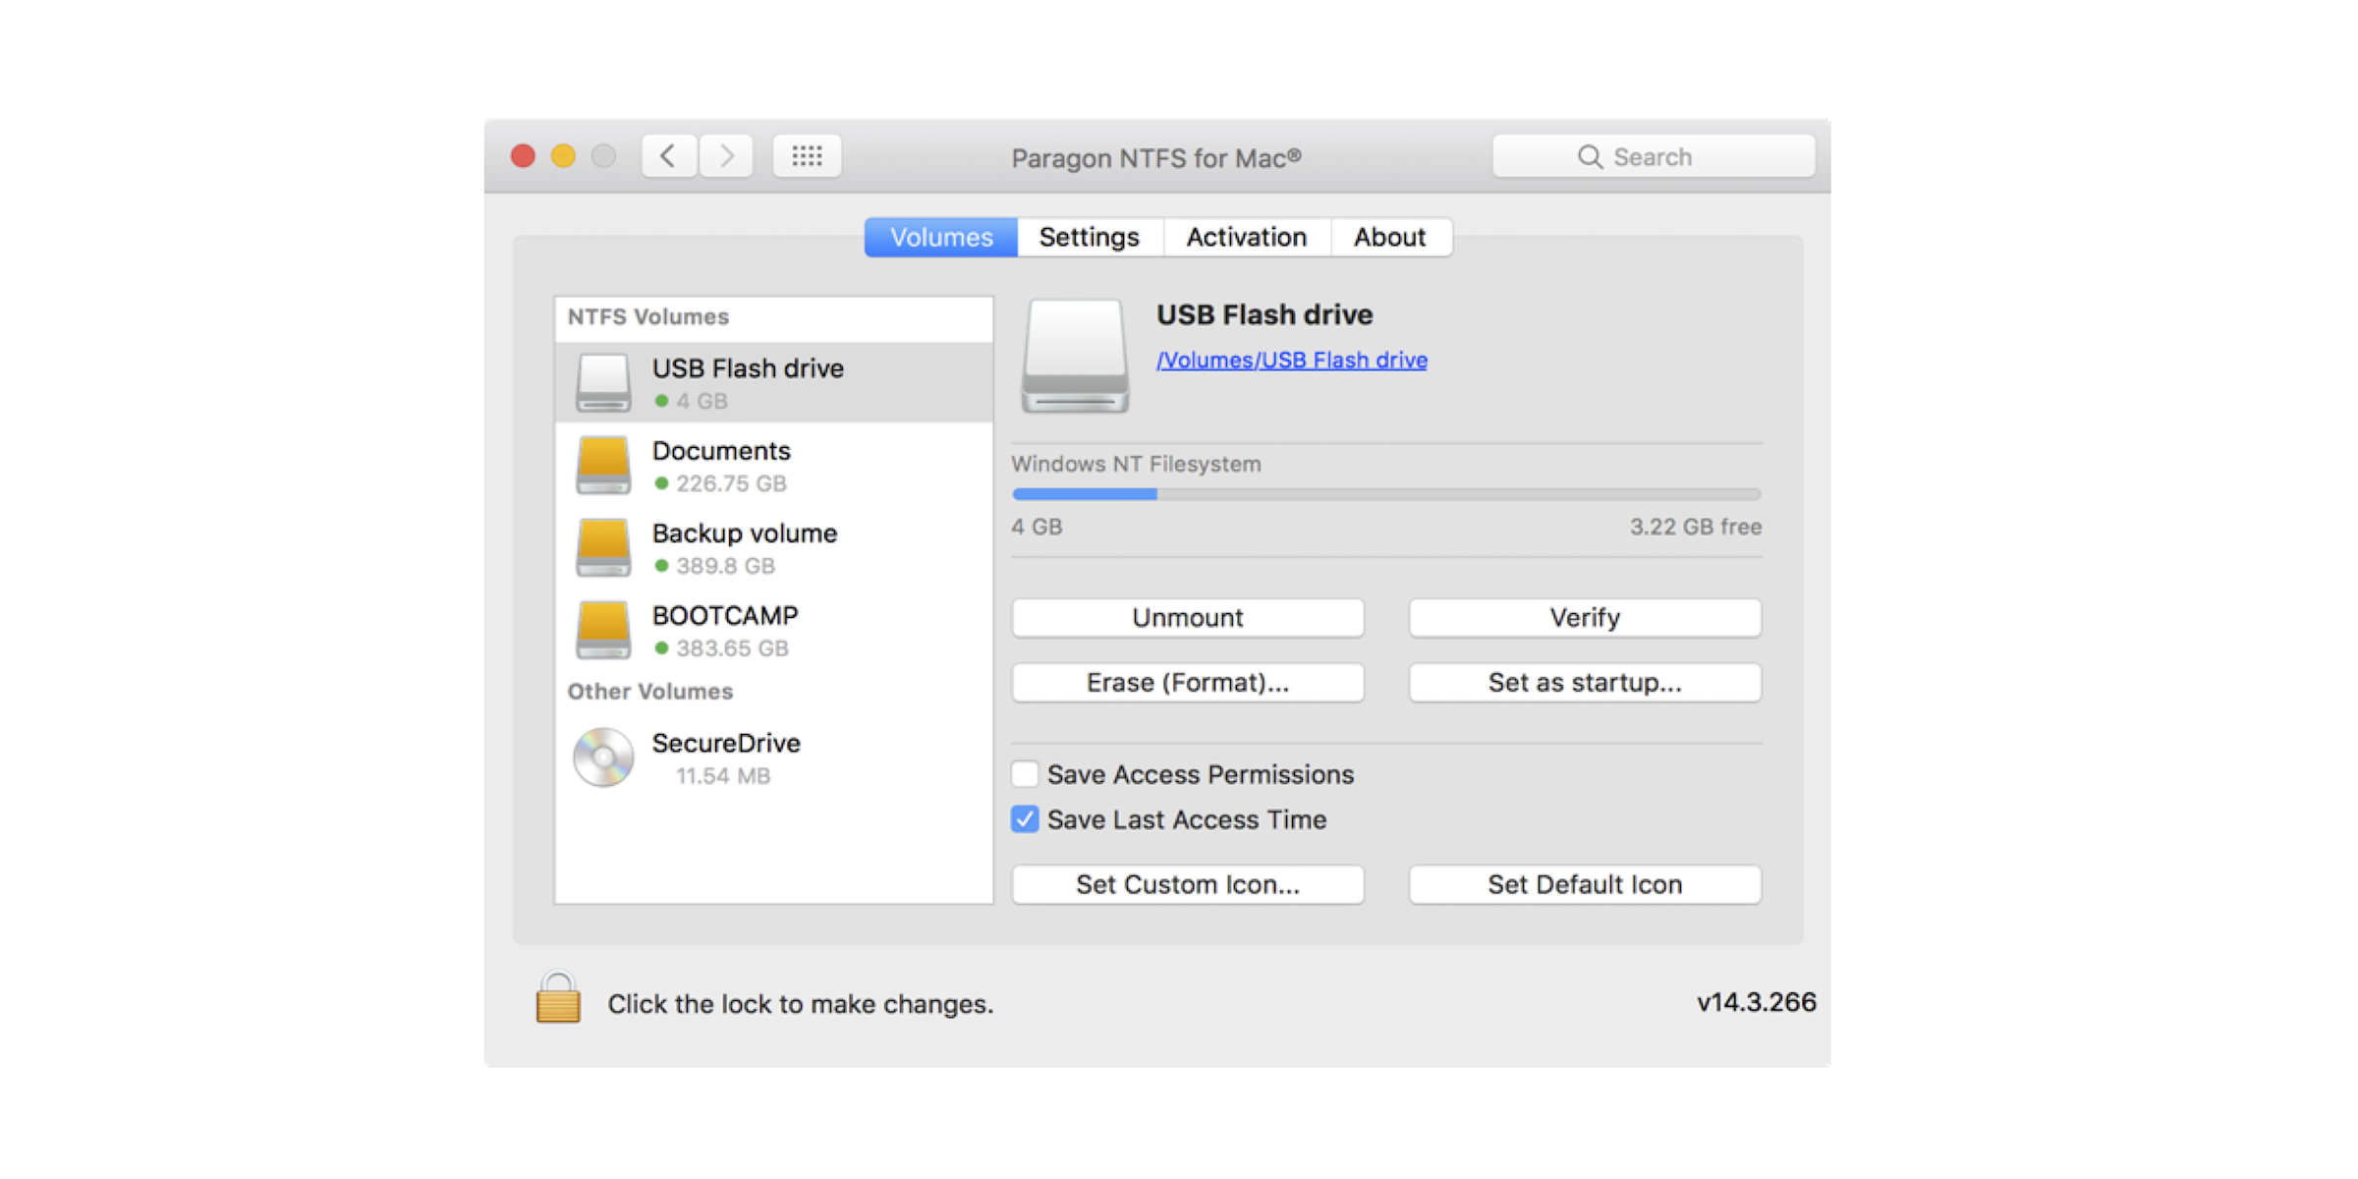
Task: Click the show all preferences grid icon
Action: 807,156
